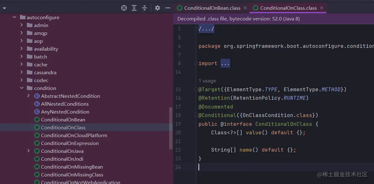This screenshot has height=184, width=374.
Task: Click the annotation icon on ConditionalOnClass.class tab
Action: coord(255,8)
